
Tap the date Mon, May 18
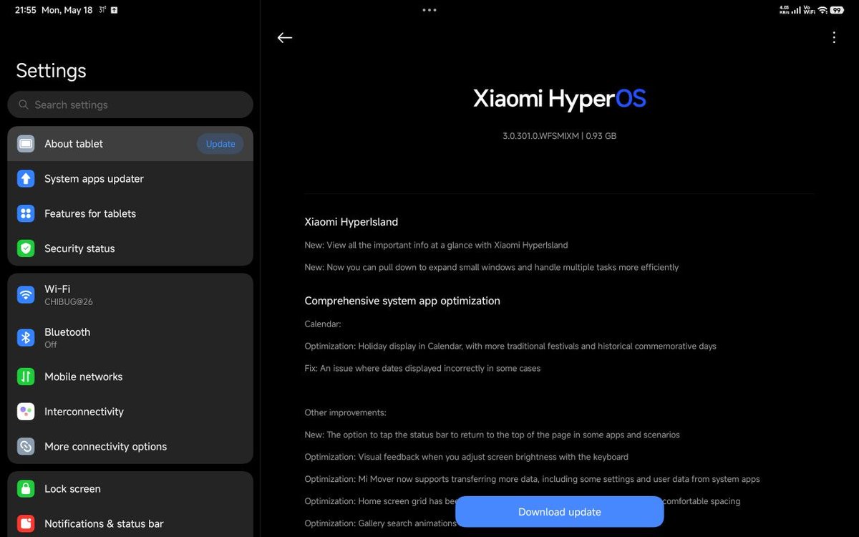[67, 10]
